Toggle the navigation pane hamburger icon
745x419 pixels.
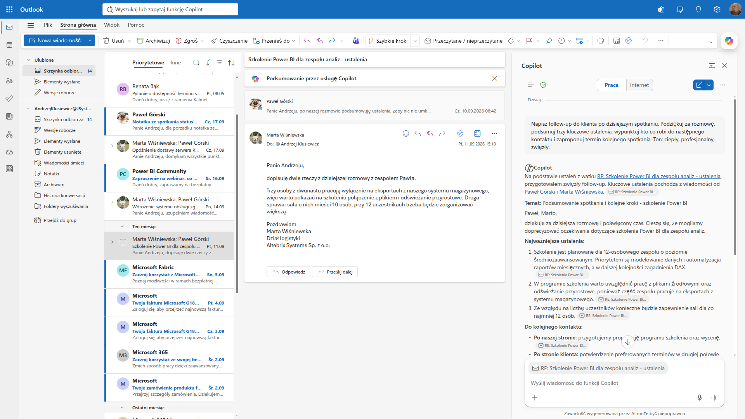31,25
